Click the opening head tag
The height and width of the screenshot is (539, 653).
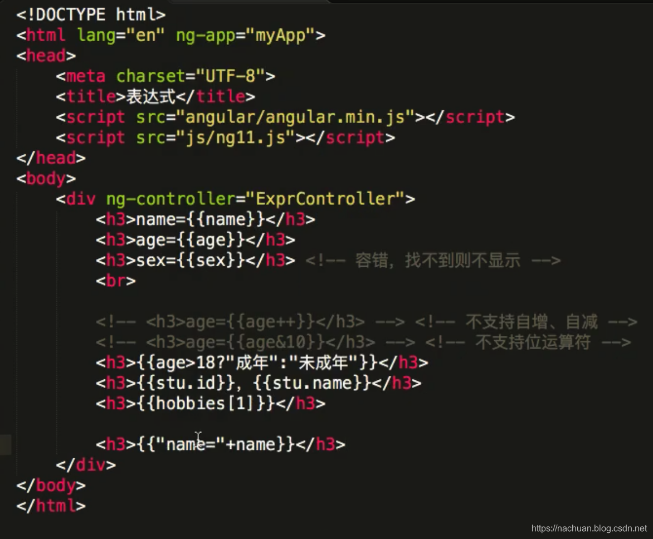46,55
